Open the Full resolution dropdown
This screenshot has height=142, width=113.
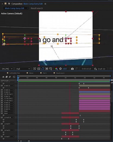tap(23, 69)
